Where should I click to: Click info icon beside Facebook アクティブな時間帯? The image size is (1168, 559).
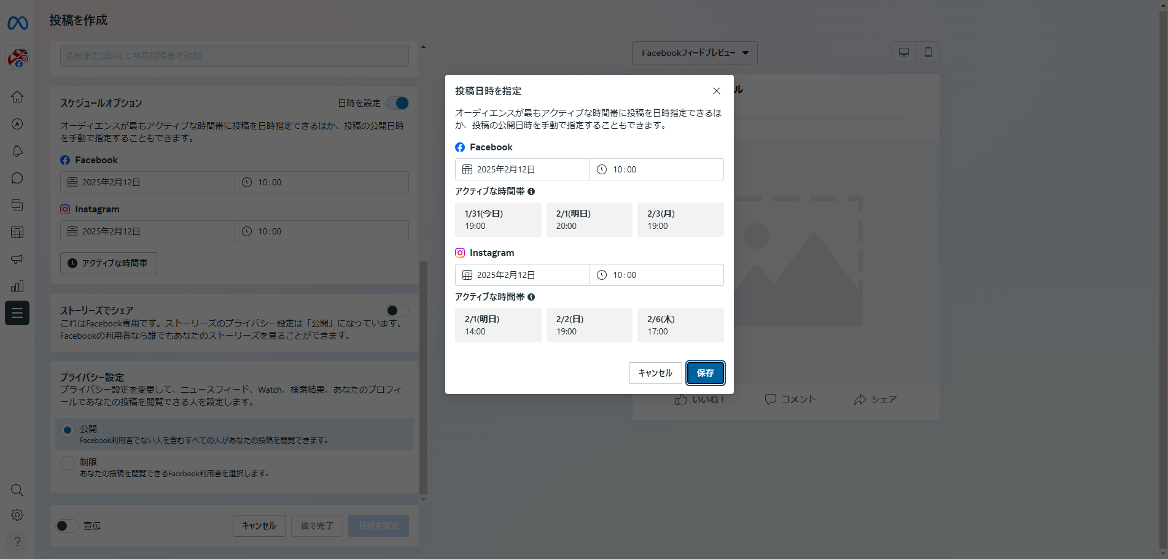pyautogui.click(x=531, y=191)
